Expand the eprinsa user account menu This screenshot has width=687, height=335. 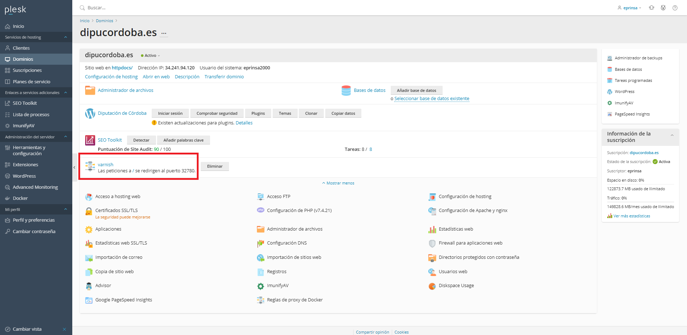click(x=630, y=8)
